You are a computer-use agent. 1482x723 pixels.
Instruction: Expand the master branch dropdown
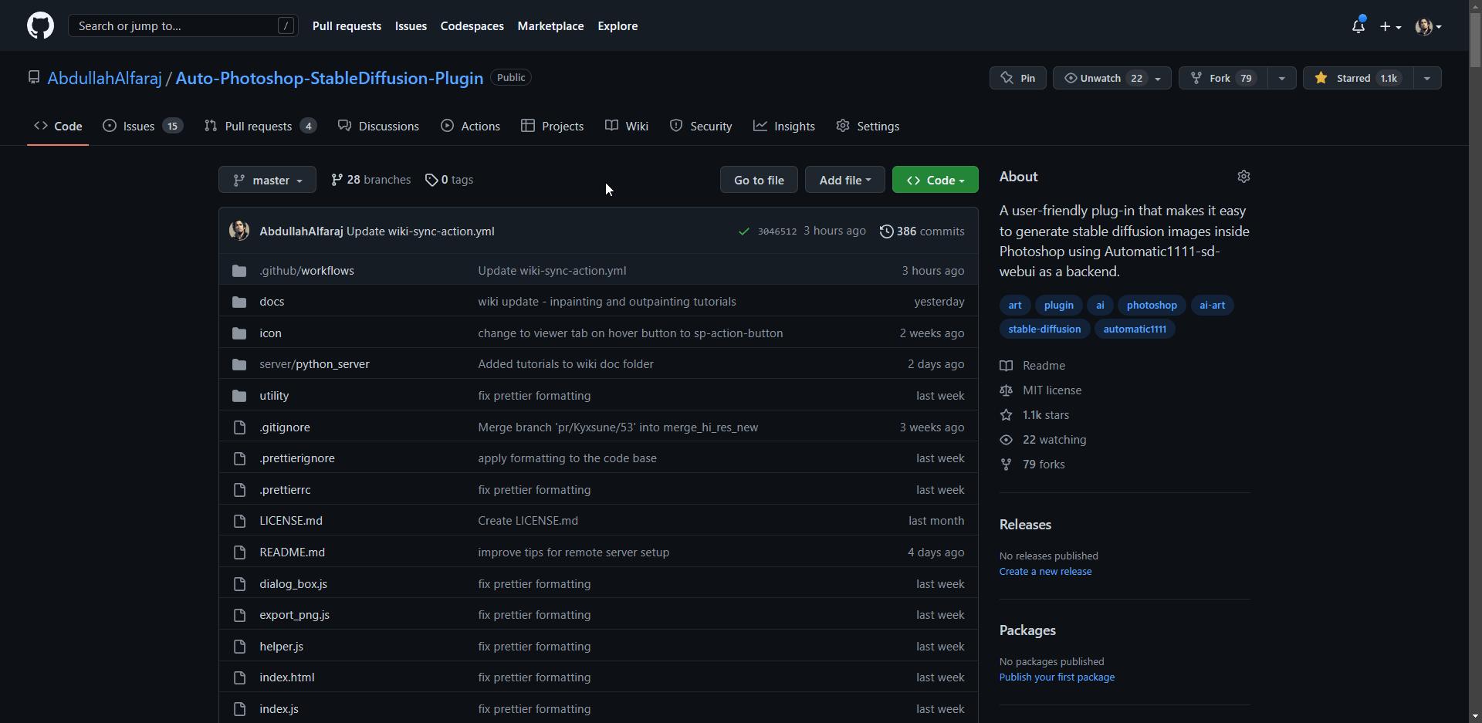(267, 180)
